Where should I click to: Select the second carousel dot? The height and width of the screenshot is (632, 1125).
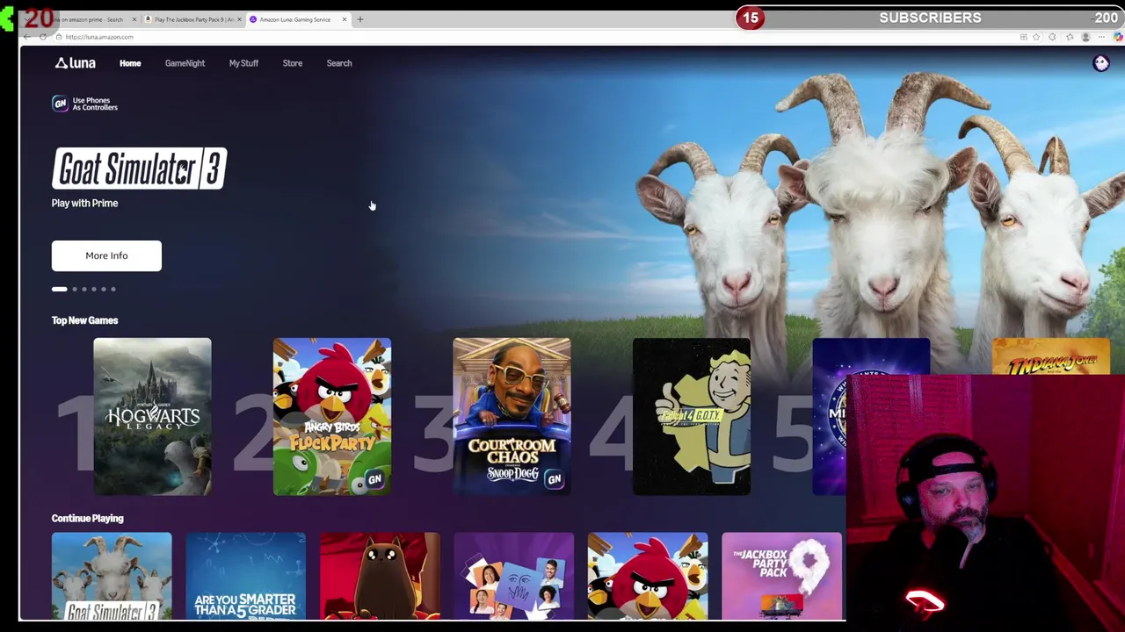[x=75, y=289]
